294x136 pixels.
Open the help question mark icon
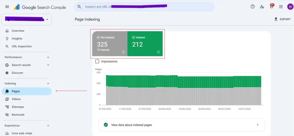click(253, 7)
